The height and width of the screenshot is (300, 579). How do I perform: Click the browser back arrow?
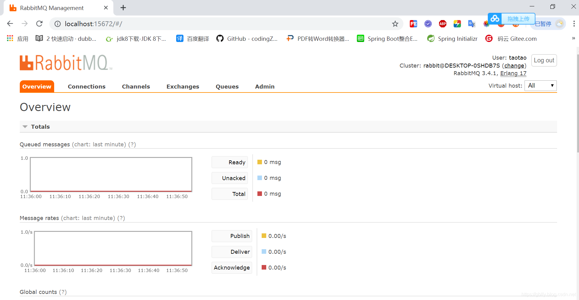click(10, 24)
